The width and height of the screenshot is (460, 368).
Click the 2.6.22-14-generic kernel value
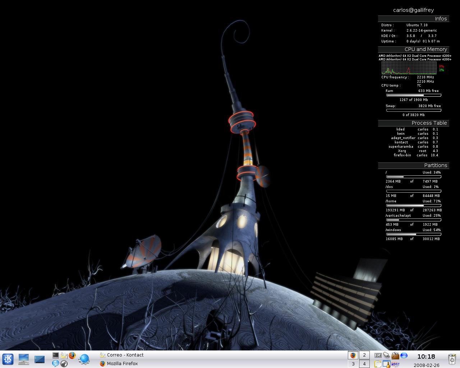pyautogui.click(x=422, y=31)
